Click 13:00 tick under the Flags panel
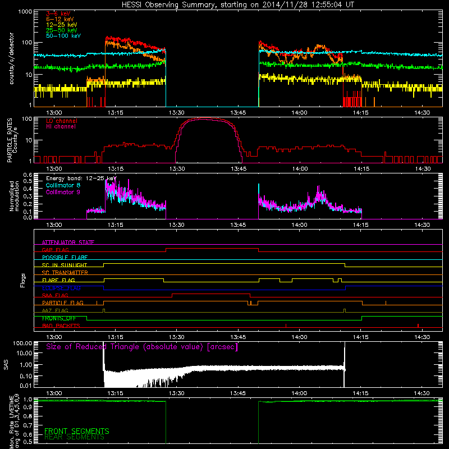 pyautogui.click(x=54, y=337)
